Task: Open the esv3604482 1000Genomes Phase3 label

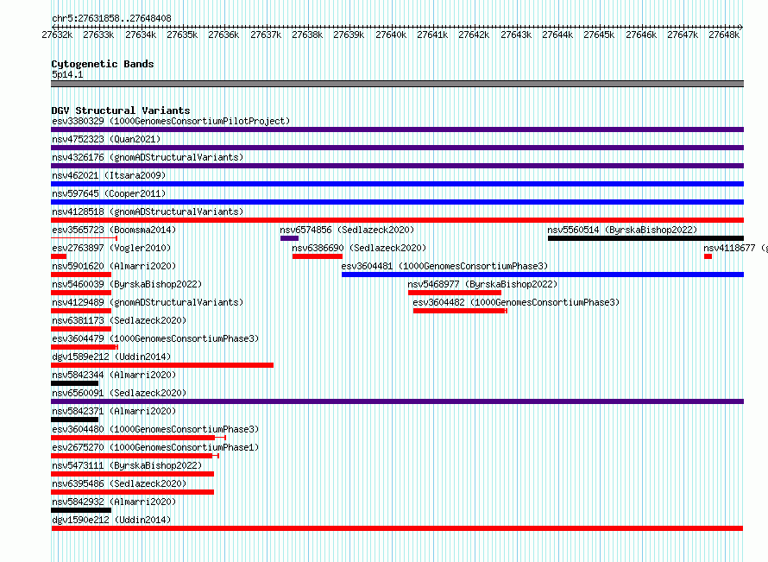Action: [516, 302]
